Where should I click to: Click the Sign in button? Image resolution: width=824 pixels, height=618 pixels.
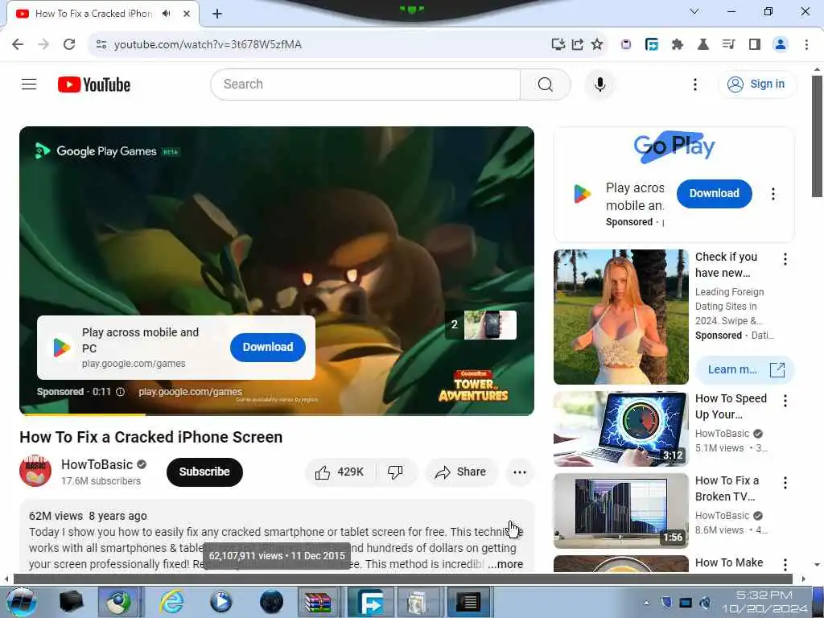(756, 84)
